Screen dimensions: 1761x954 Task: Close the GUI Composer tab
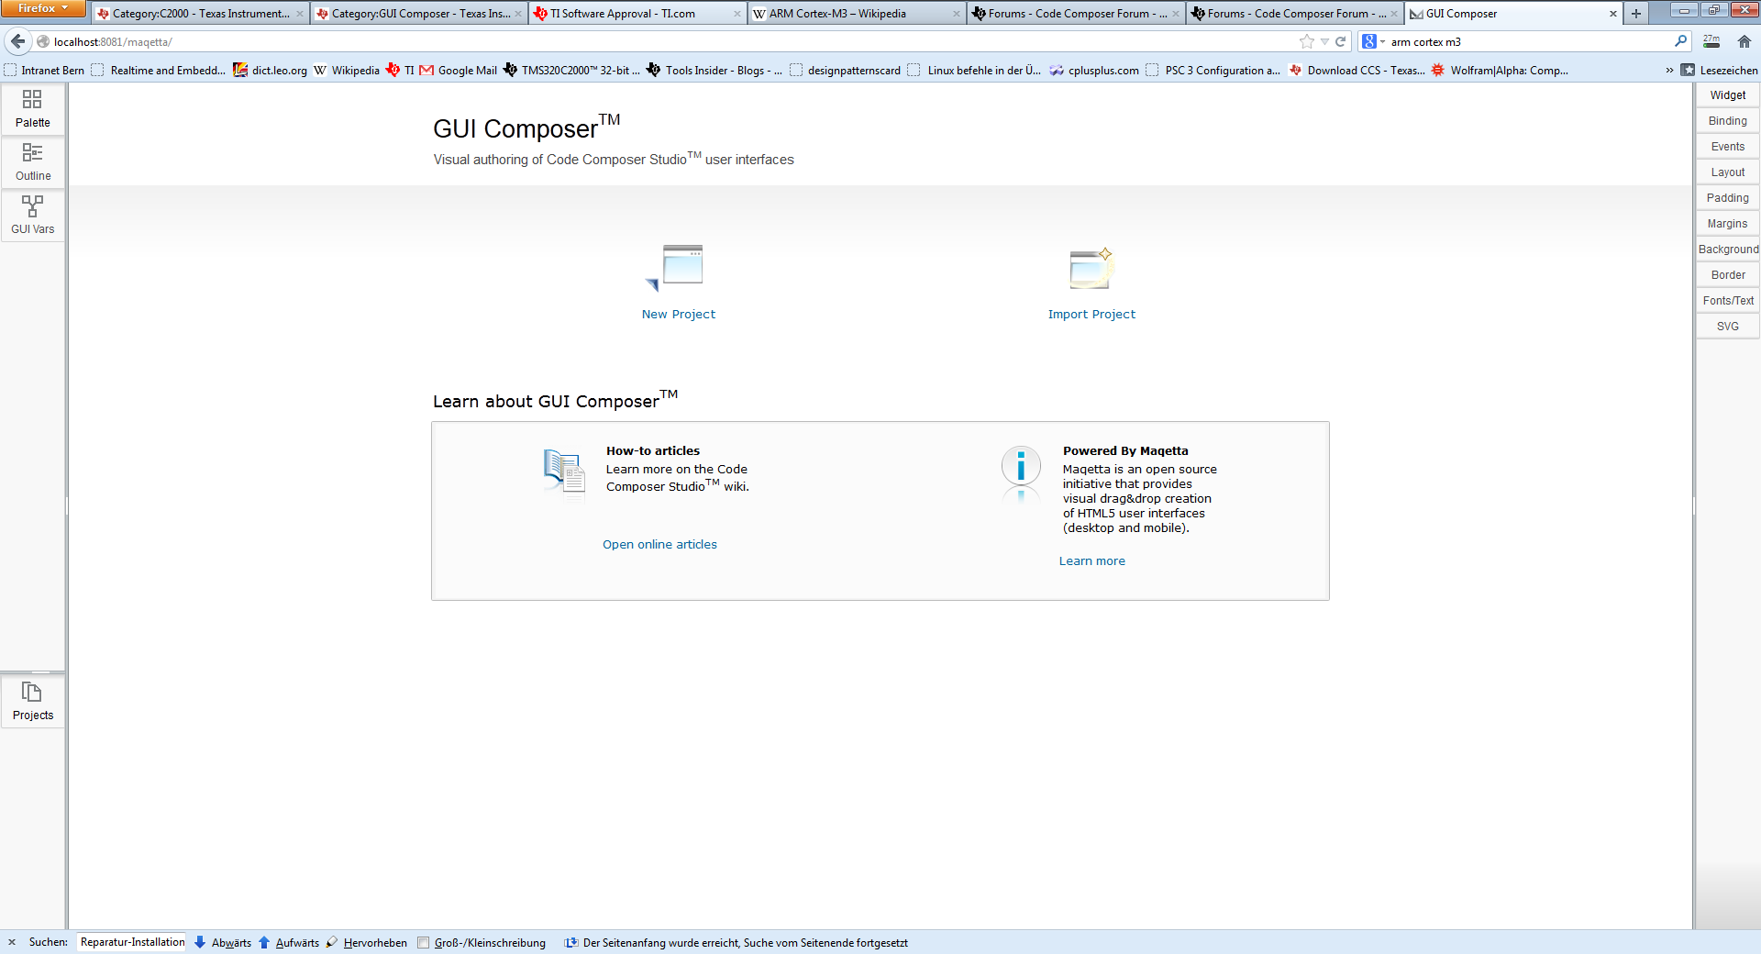[1612, 14]
